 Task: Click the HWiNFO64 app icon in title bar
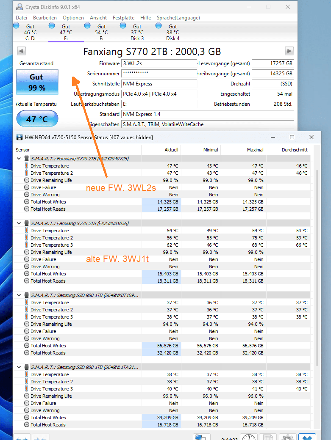pyautogui.click(x=19, y=137)
